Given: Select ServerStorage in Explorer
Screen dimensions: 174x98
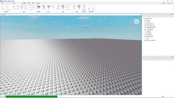Looking at the screenshot, I should coord(150,30).
